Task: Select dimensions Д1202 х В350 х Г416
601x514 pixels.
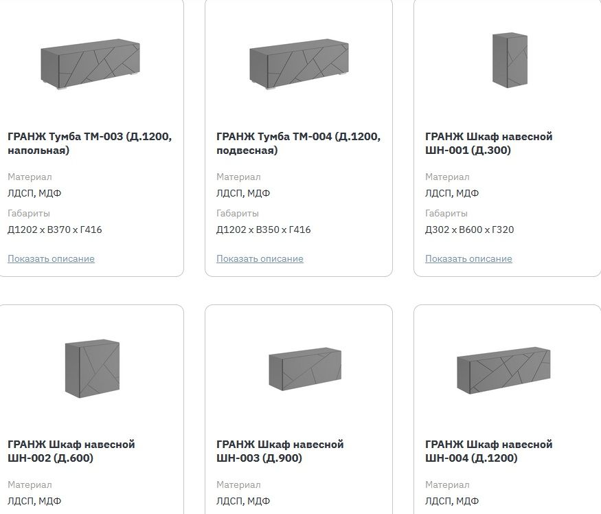Action: 264,230
